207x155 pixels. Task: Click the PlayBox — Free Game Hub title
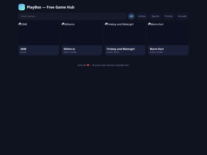click(x=51, y=7)
